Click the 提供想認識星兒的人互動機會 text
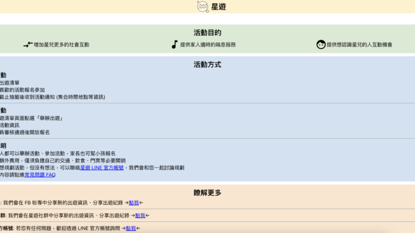The width and height of the screenshot is (415, 233). click(x=360, y=44)
